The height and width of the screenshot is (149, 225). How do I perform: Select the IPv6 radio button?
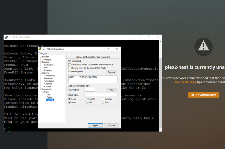(x=103, y=102)
